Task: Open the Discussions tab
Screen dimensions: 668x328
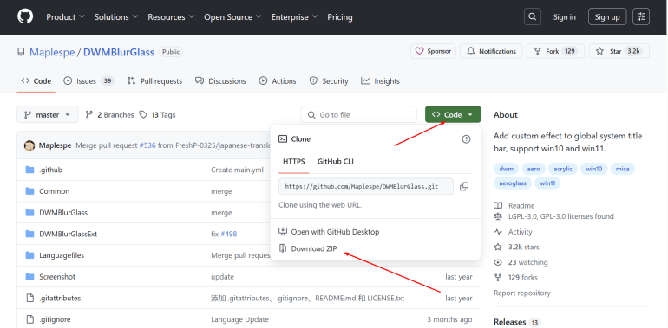Action: tap(220, 81)
